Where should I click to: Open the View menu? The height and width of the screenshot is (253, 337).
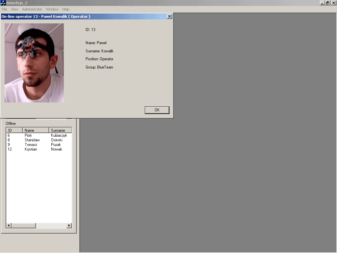(x=14, y=9)
